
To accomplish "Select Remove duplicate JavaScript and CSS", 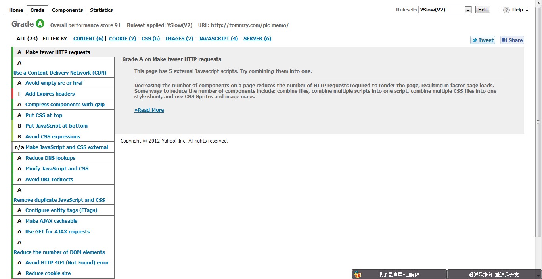I will [x=63, y=195].
